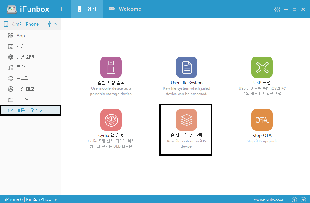Click the iPhone 6 | Kim의 iPho... status text
This screenshot has height=203, width=310.
pyautogui.click(x=28, y=199)
